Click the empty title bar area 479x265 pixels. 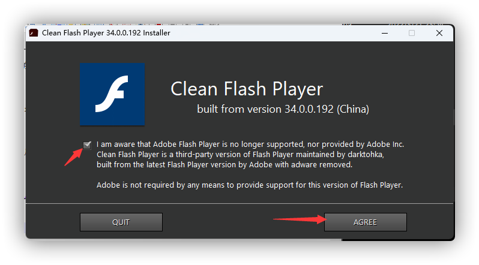click(270, 33)
